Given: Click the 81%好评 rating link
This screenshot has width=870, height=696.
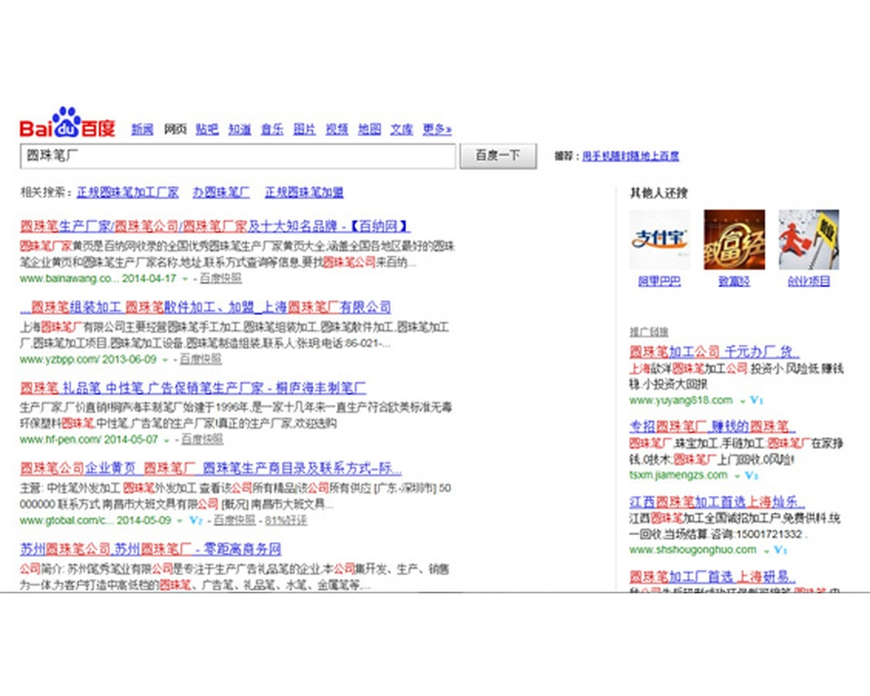Looking at the screenshot, I should click(x=285, y=520).
